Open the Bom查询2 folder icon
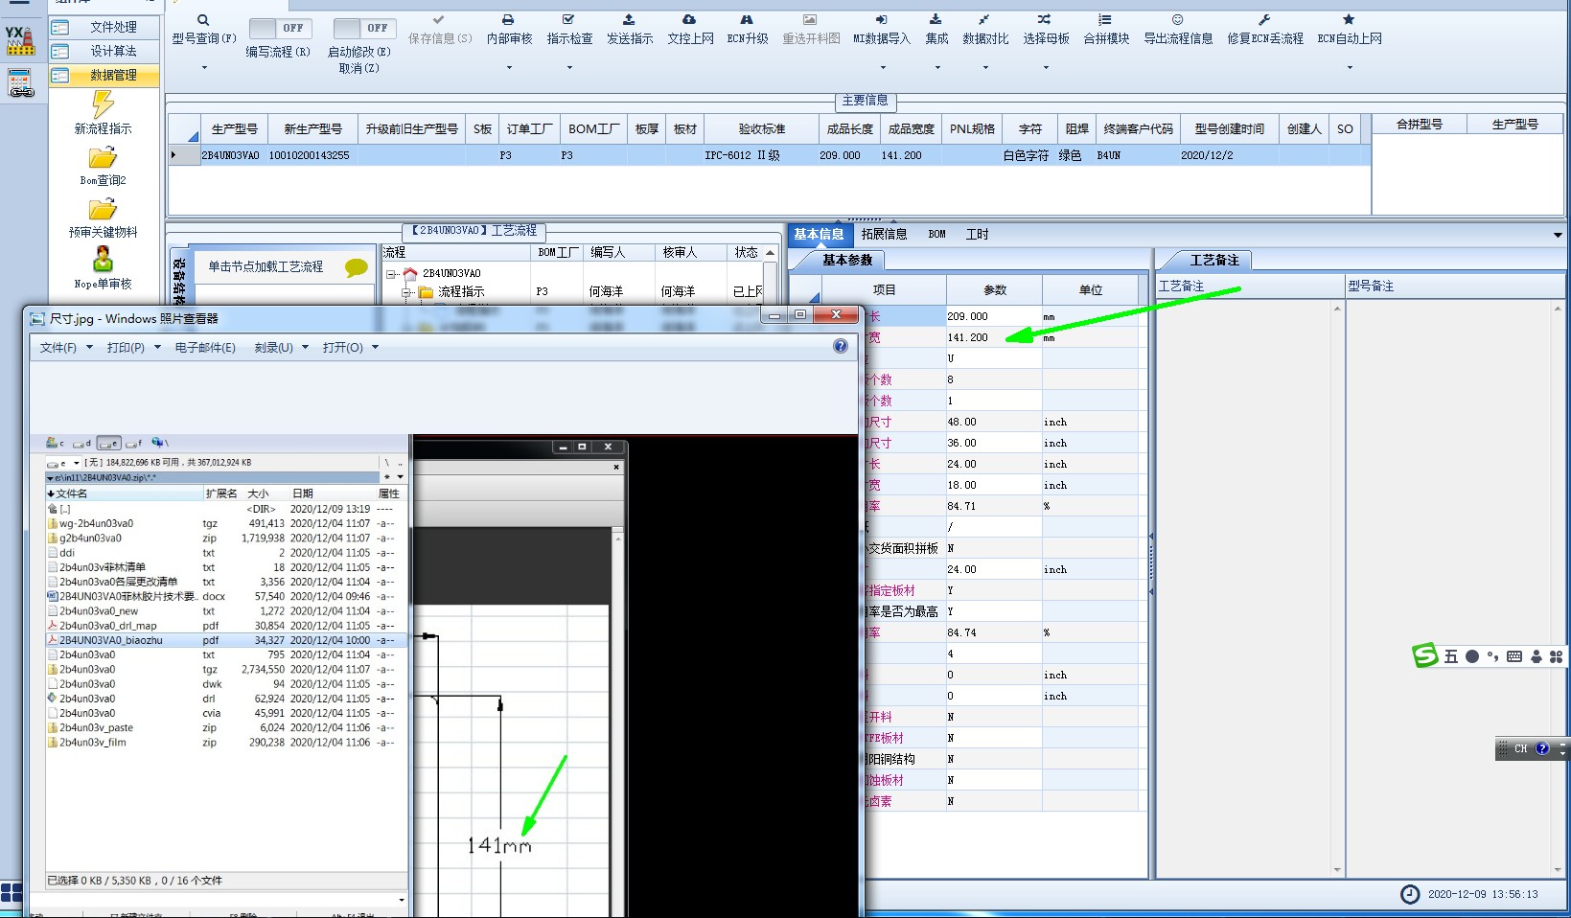The image size is (1571, 918). point(103,157)
